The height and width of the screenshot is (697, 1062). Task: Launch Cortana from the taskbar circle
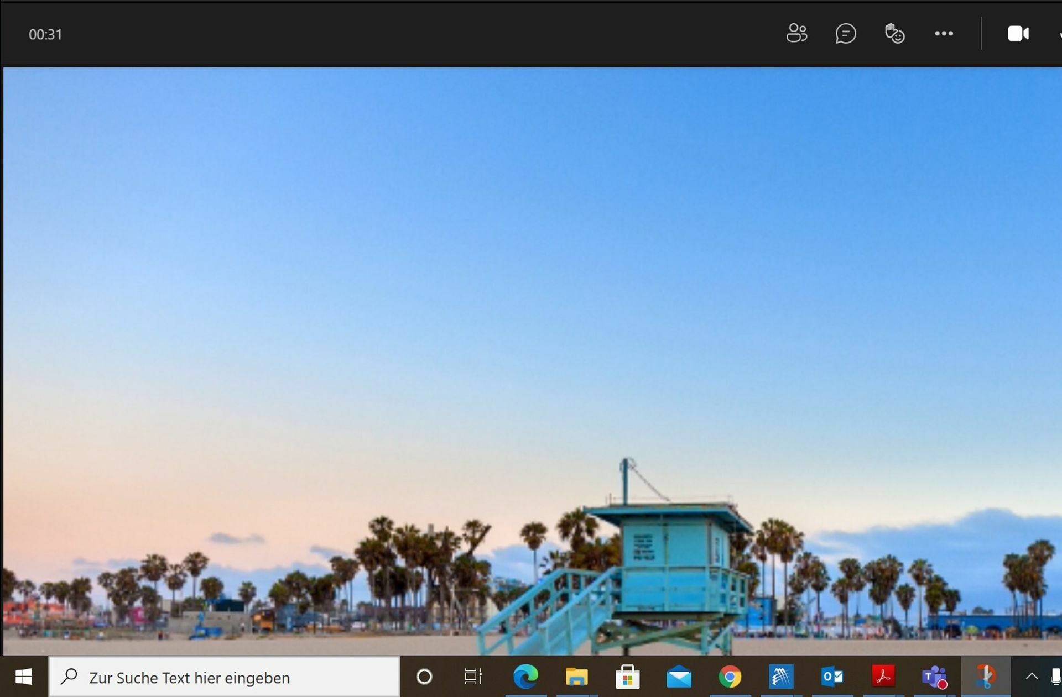pyautogui.click(x=424, y=677)
